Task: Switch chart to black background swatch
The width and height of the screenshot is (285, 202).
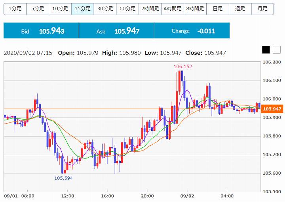Action: click(266, 50)
